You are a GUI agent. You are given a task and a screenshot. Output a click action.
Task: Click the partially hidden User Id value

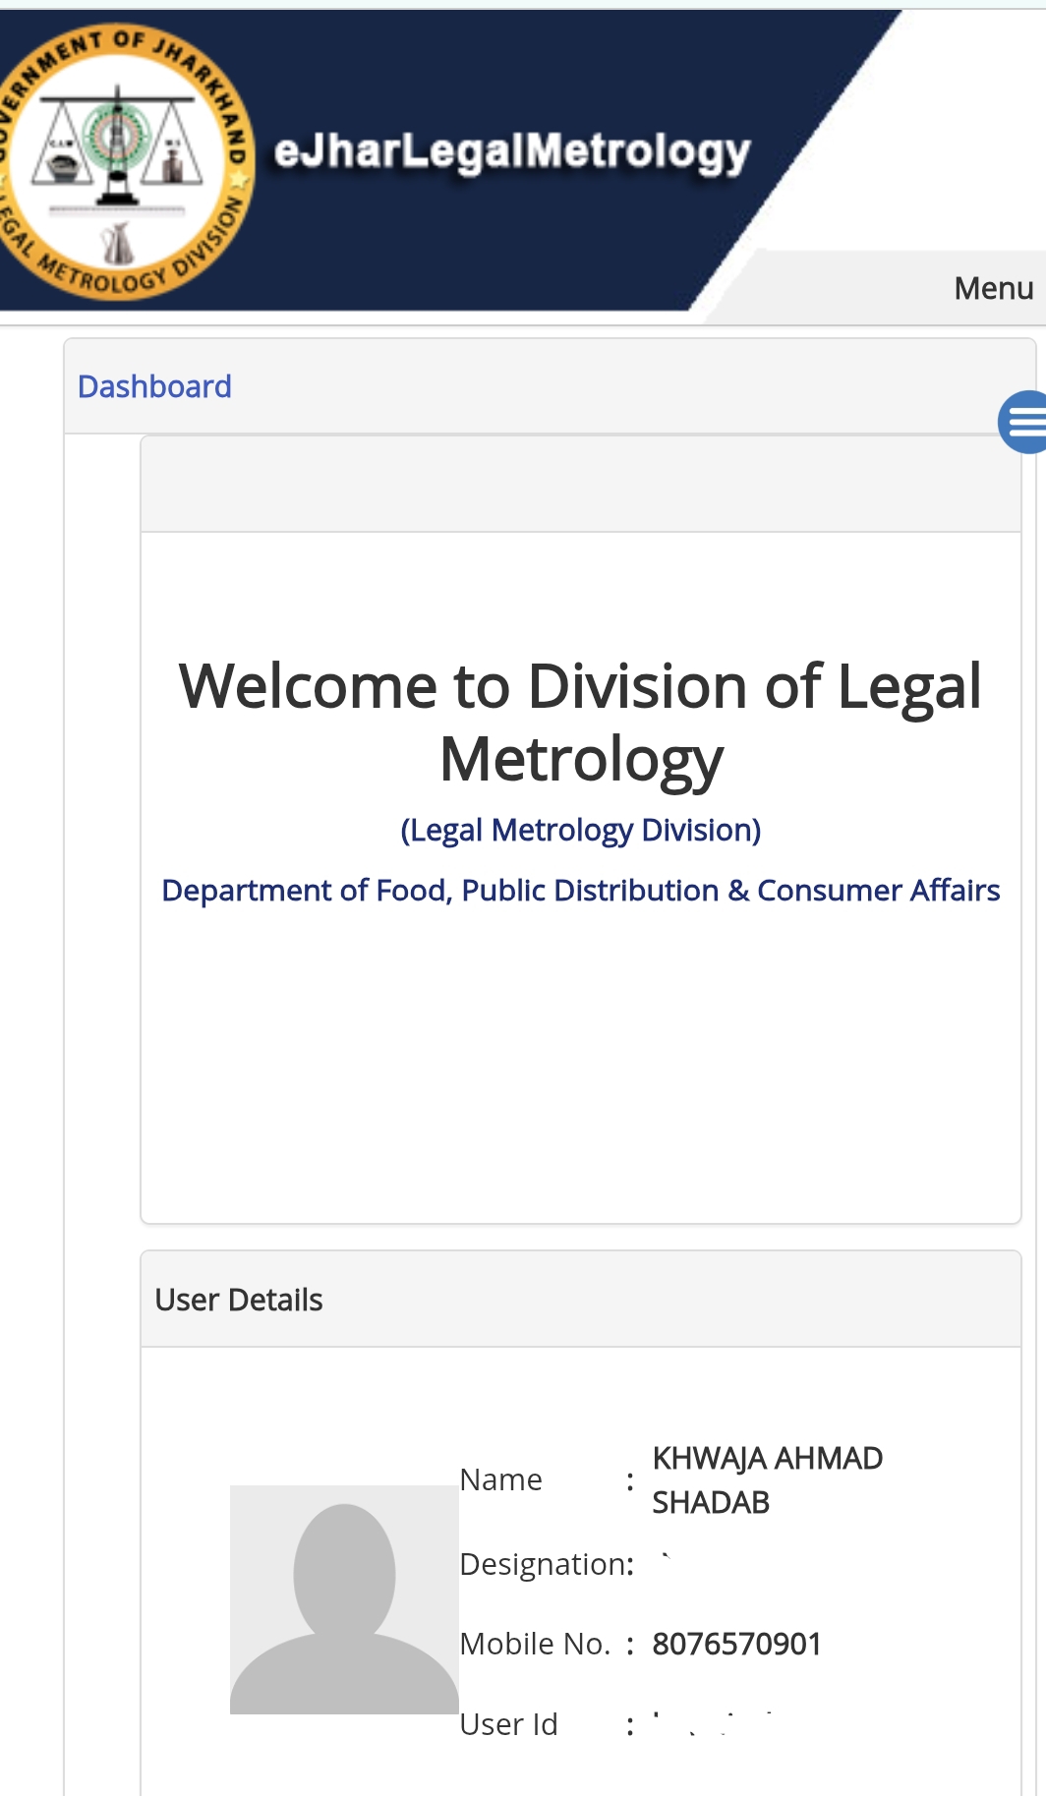(x=713, y=1723)
